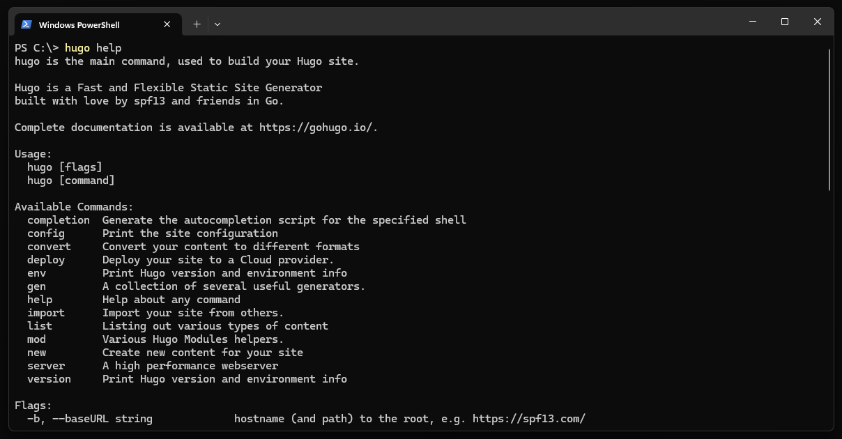Screen dimensions: 842x439
Task: Minimize the terminal window
Action: (x=752, y=22)
